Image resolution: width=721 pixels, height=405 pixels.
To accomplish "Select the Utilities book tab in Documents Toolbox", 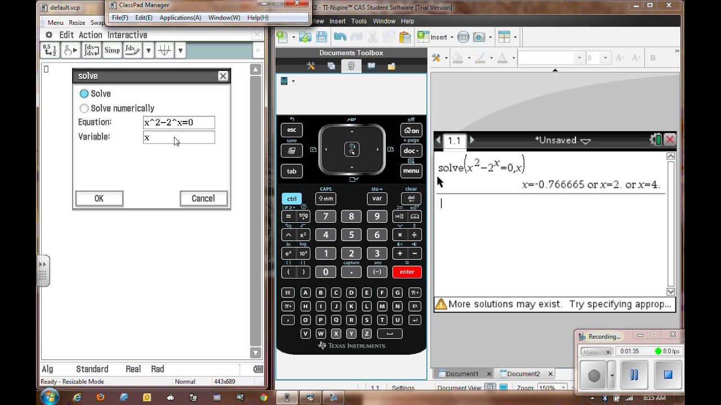I will click(371, 66).
